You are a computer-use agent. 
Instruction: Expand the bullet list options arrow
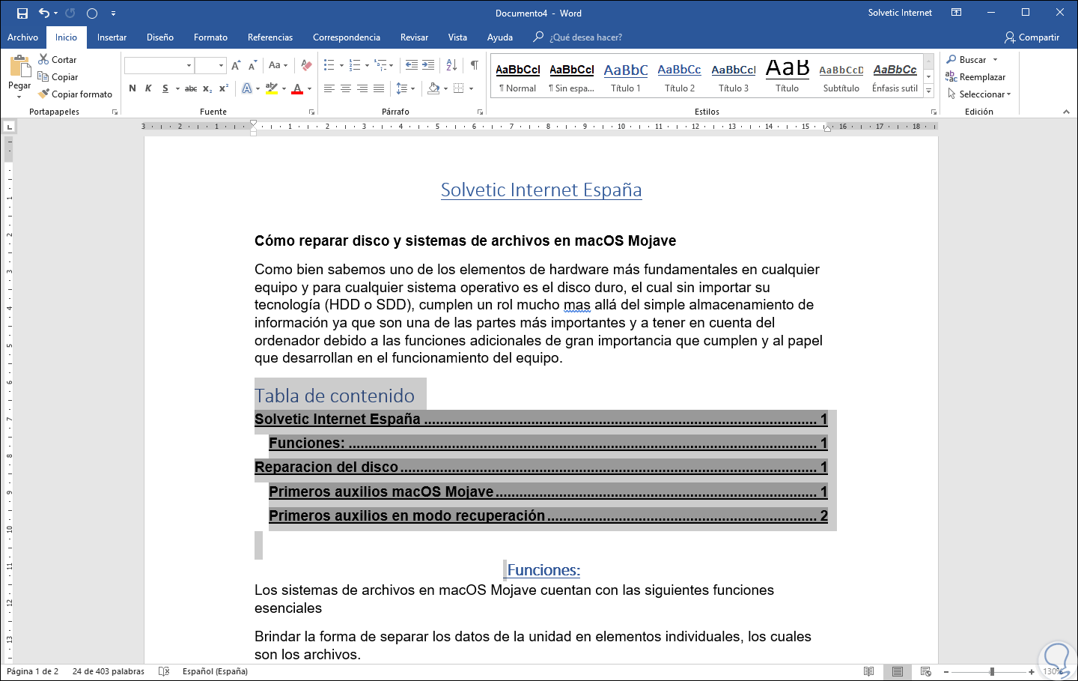[341, 65]
